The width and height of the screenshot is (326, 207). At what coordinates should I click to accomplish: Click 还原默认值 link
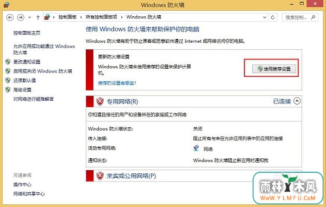click(24, 80)
